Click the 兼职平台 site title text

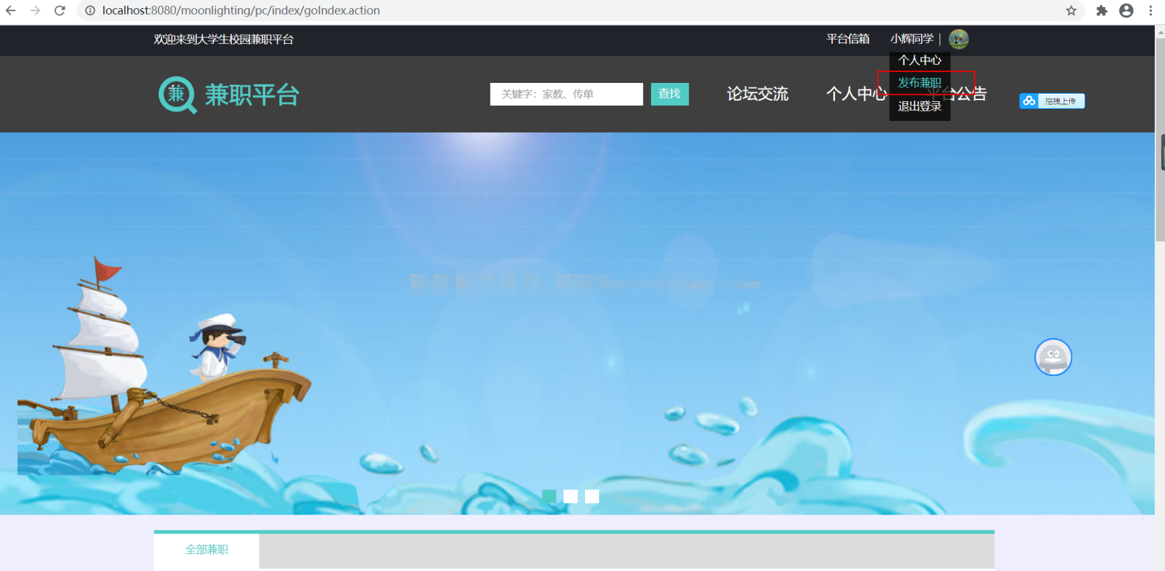tap(252, 95)
